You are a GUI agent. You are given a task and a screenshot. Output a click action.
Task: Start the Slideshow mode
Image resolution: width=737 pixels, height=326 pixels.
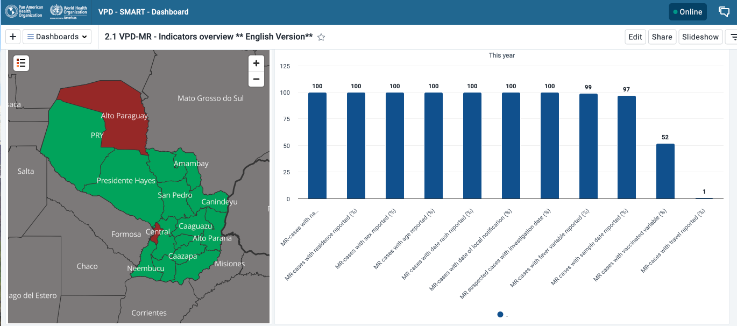[x=700, y=37]
